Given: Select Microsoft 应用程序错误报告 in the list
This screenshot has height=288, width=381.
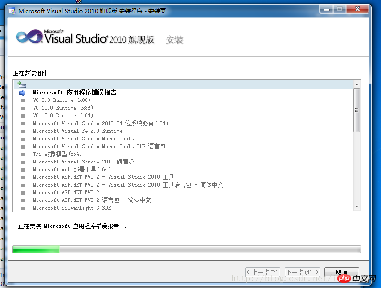Looking at the screenshot, I should [x=74, y=92].
